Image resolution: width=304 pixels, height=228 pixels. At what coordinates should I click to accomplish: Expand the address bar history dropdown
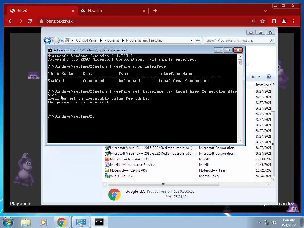pos(191,40)
